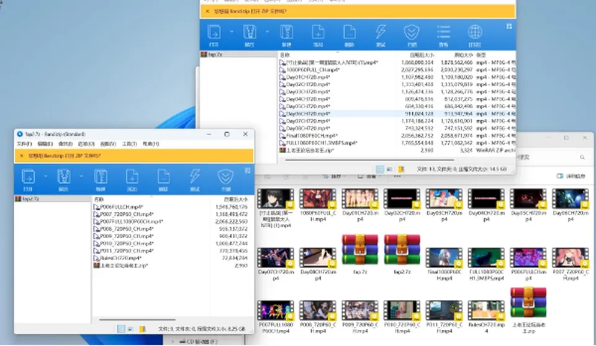Select icon view button in fap.7z status bar
Image resolution: width=596 pixels, height=346 pixels.
click(x=389, y=169)
